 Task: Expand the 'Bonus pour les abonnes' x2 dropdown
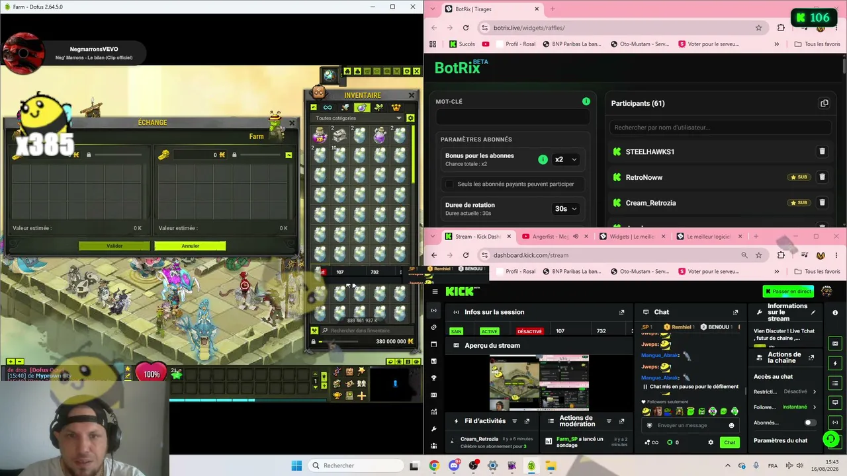(x=566, y=159)
